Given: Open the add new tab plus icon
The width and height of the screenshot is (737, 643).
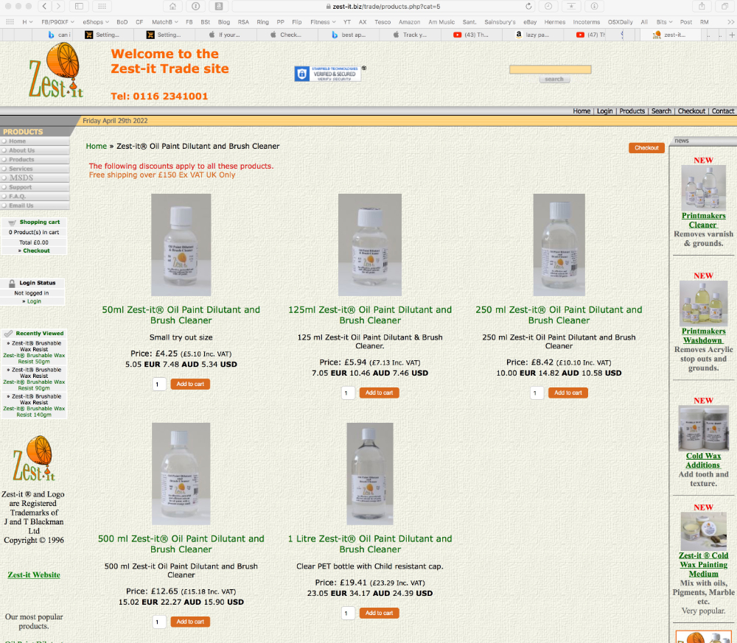Looking at the screenshot, I should point(731,35).
